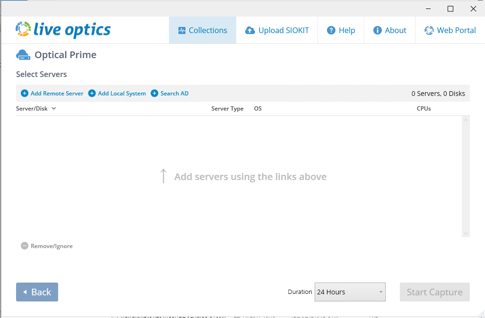Click the Live Optics logo
The width and height of the screenshot is (485, 318).
(63, 30)
